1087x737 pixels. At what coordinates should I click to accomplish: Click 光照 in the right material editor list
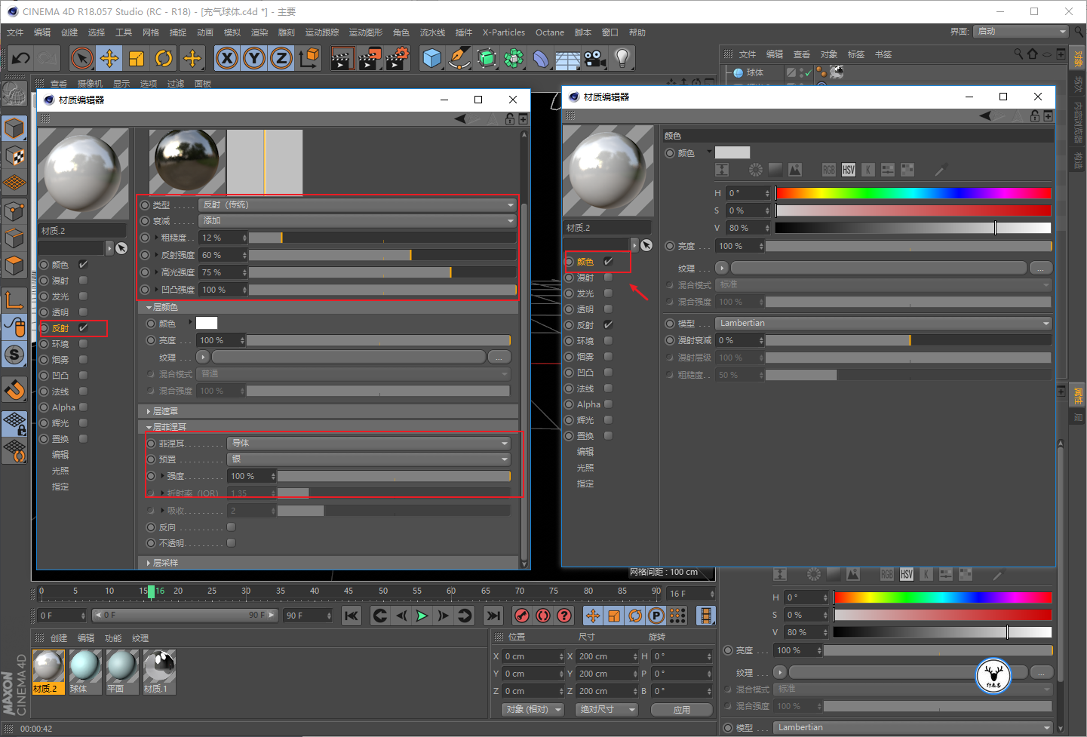pos(585,468)
